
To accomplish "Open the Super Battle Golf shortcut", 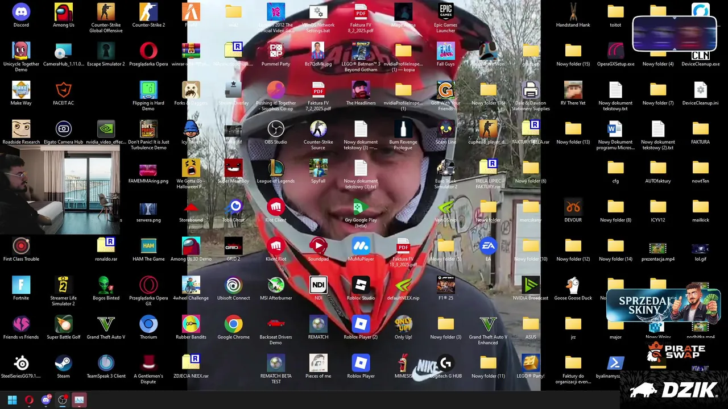I will tap(63, 327).
